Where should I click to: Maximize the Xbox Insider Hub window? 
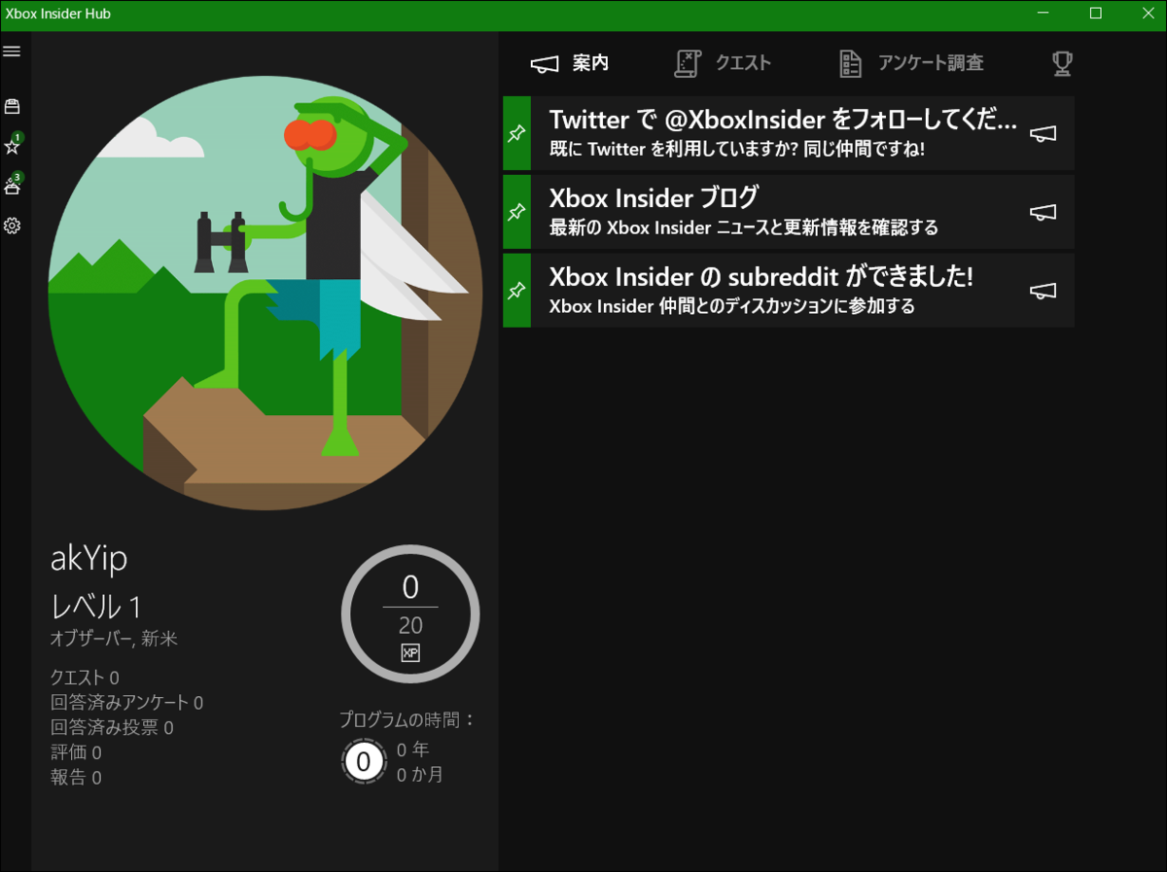[1096, 14]
